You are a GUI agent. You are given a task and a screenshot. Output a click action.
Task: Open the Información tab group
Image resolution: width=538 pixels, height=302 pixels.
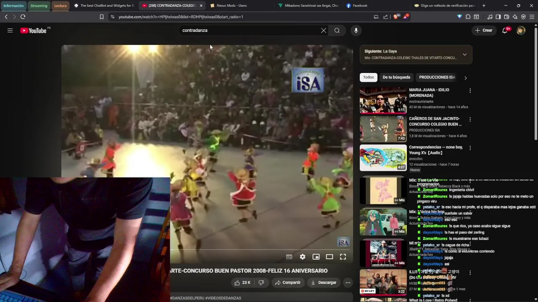coord(13,5)
